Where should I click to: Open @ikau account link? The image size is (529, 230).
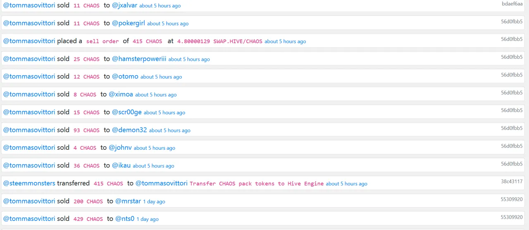[x=121, y=165]
